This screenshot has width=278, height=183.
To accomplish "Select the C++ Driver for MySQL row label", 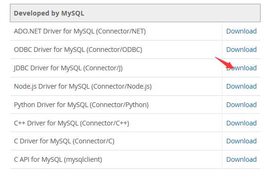I will pos(72,123).
